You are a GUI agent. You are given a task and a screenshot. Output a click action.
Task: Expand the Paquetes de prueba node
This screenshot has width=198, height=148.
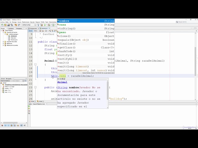[x=3, y=42]
